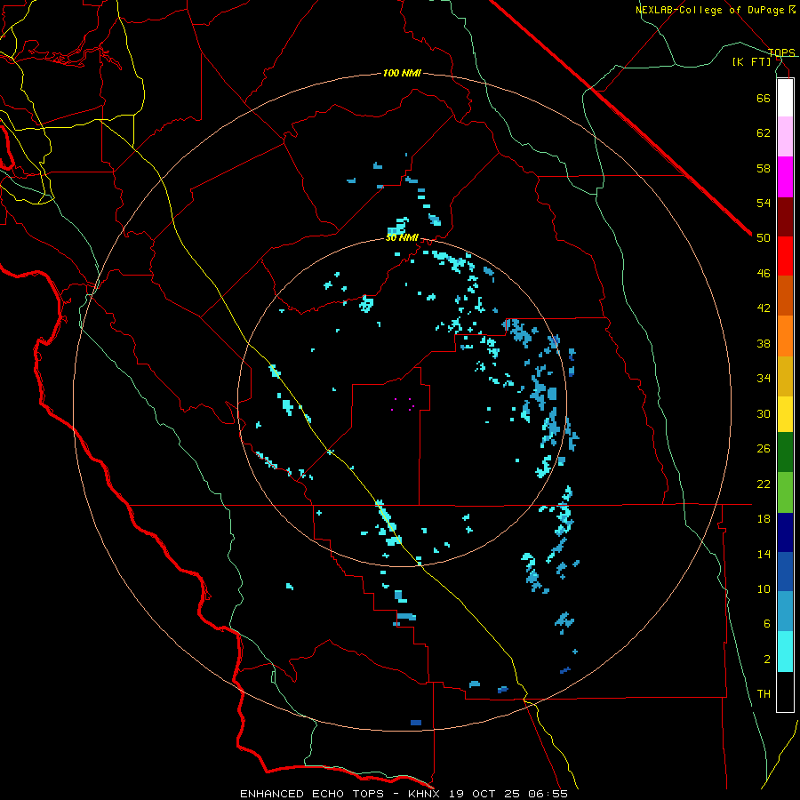Pick the navy blue legend swatch

click(x=785, y=532)
